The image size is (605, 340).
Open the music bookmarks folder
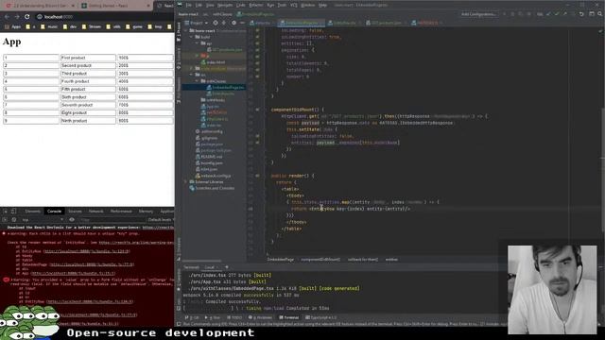coord(49,26)
